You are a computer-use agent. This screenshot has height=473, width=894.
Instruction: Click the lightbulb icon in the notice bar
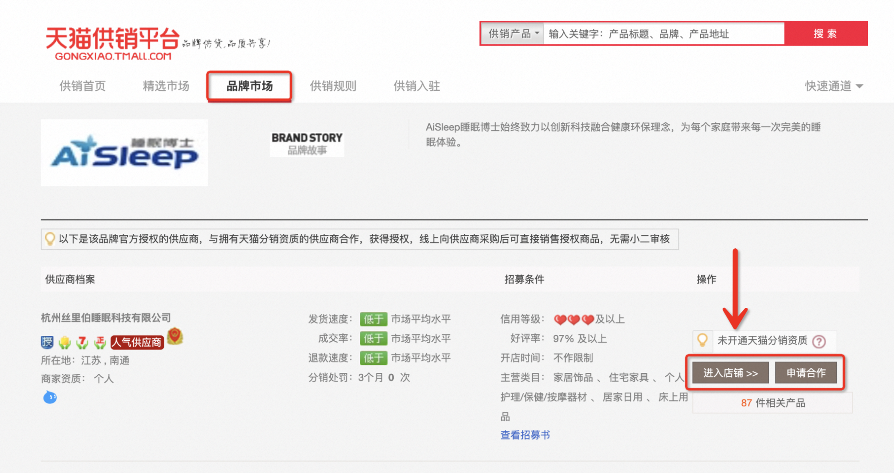tap(50, 239)
